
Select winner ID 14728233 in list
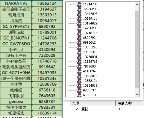[x=90, y=28]
